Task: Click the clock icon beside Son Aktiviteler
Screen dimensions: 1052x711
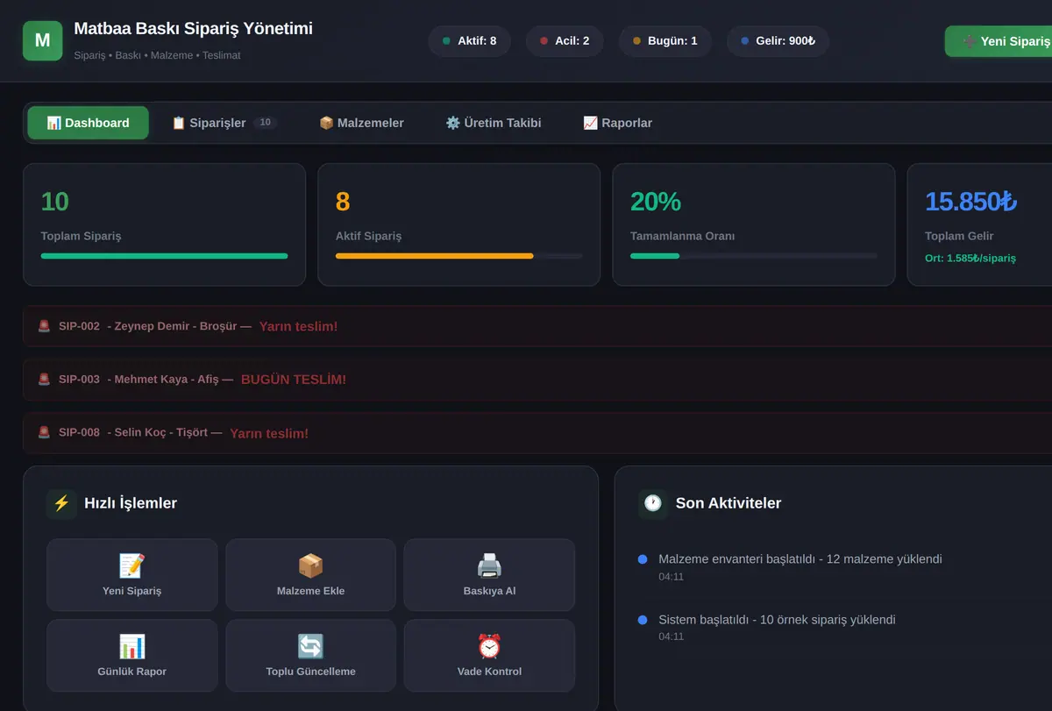Action: click(x=653, y=503)
